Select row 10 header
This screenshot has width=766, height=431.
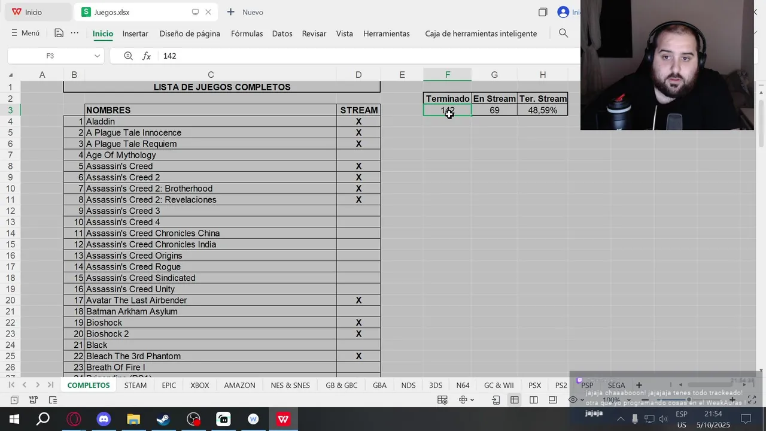click(10, 189)
